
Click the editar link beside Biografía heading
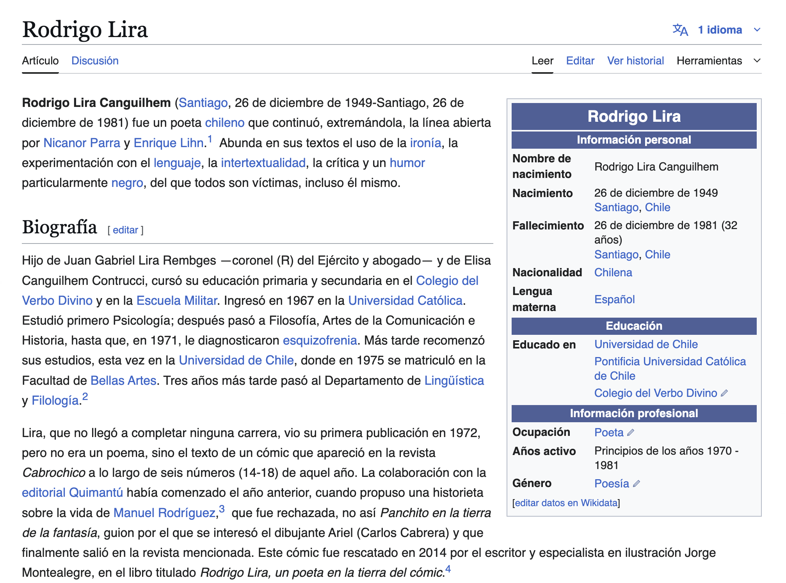pyautogui.click(x=125, y=230)
